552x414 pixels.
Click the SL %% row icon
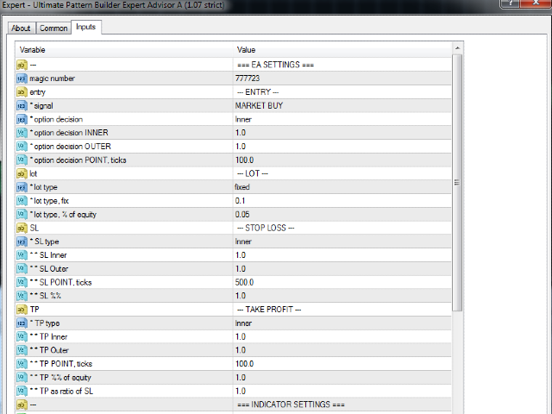(x=22, y=296)
